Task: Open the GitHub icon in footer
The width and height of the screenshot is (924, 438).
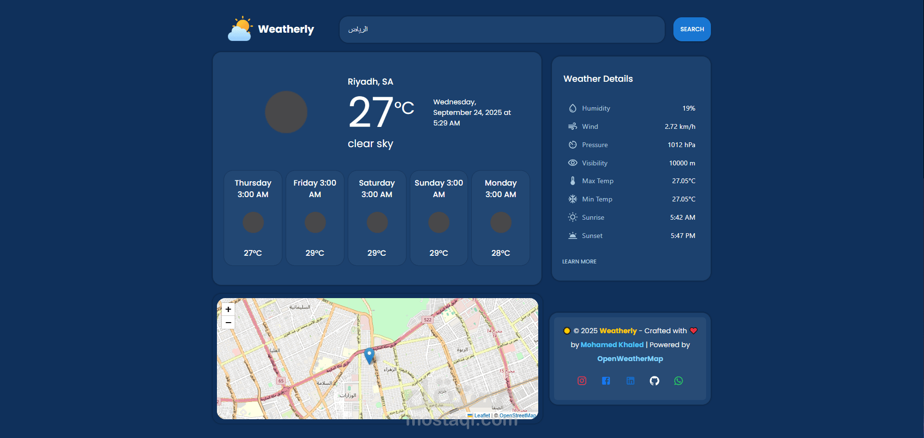Action: [654, 381]
